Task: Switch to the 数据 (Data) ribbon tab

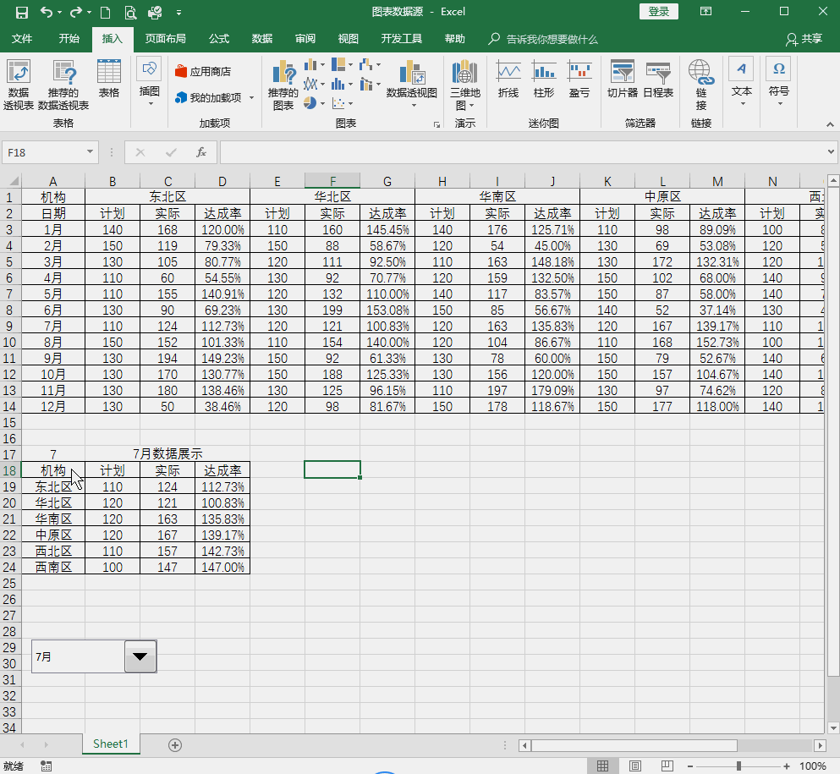Action: click(x=262, y=39)
